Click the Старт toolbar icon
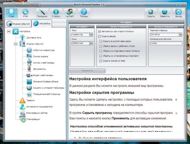The height and width of the screenshot is (144, 190). click(12, 13)
